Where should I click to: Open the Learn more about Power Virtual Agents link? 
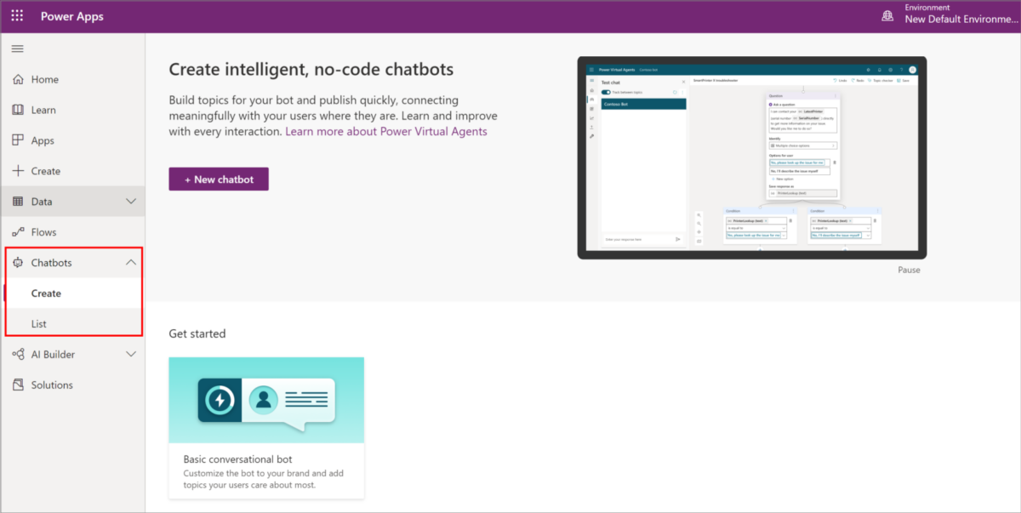tap(385, 131)
